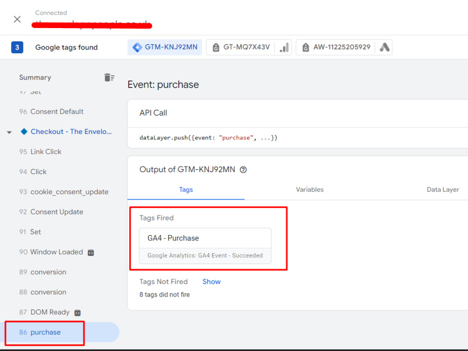
Task: Select event 95 Link Click
Action: [40, 152]
